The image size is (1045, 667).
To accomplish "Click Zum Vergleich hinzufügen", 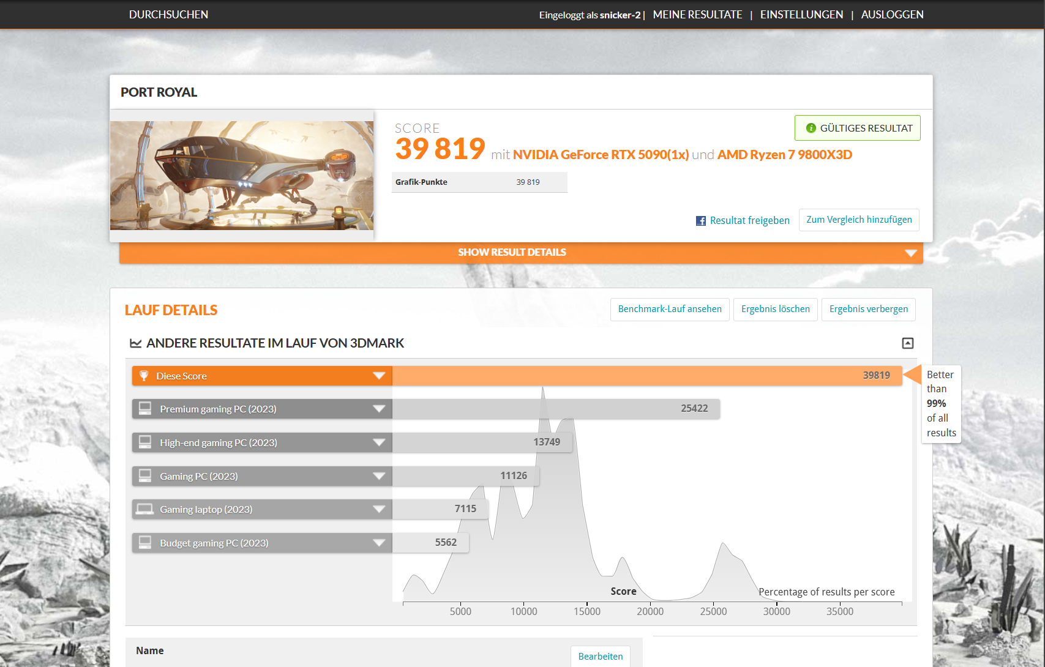I will pyautogui.click(x=858, y=220).
